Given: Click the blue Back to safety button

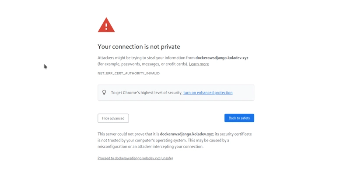Looking at the screenshot, I should [x=239, y=118].
